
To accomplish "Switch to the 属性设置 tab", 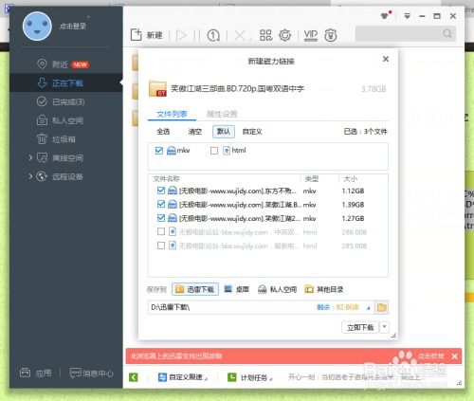I will point(222,114).
